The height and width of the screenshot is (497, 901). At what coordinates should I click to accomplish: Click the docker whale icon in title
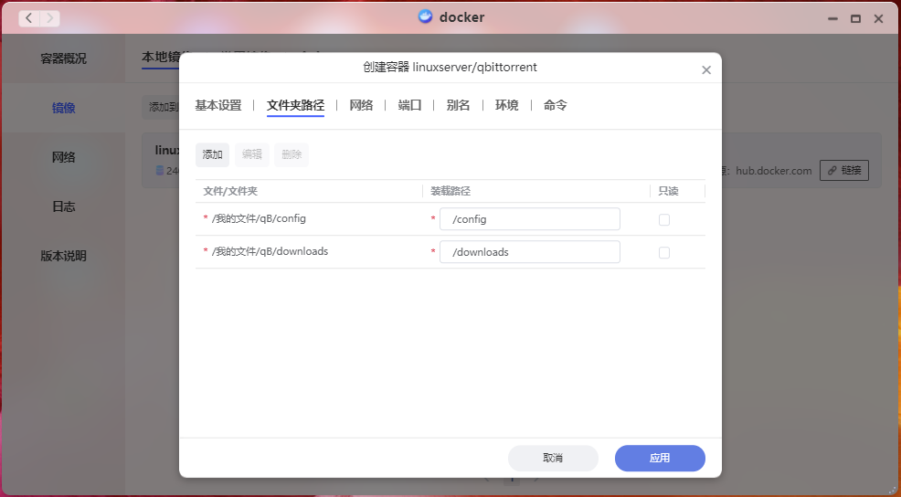point(425,17)
